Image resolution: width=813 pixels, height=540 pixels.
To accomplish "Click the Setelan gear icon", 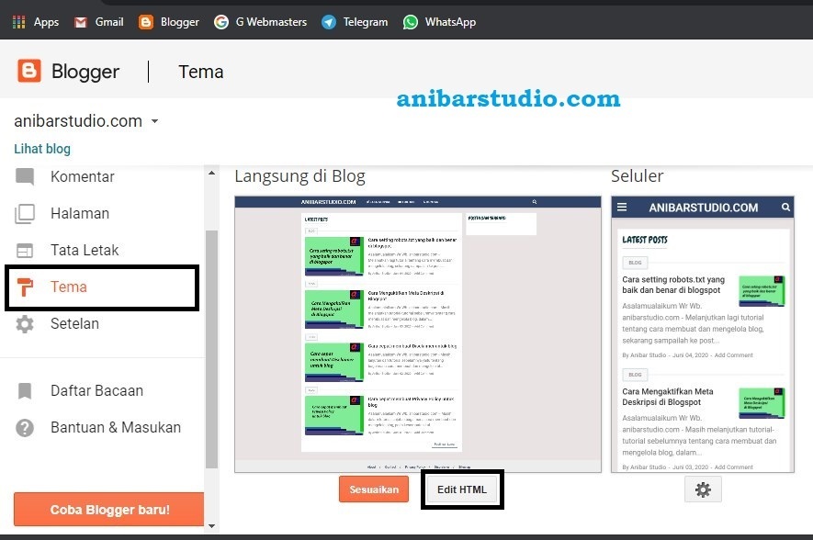I will click(25, 324).
